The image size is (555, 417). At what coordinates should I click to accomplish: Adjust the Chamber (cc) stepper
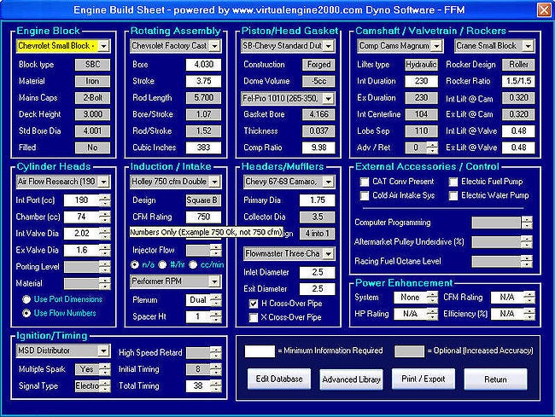(x=105, y=217)
